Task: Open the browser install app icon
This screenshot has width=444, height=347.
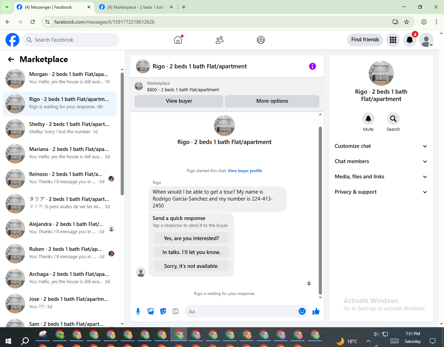Action: tap(395, 22)
